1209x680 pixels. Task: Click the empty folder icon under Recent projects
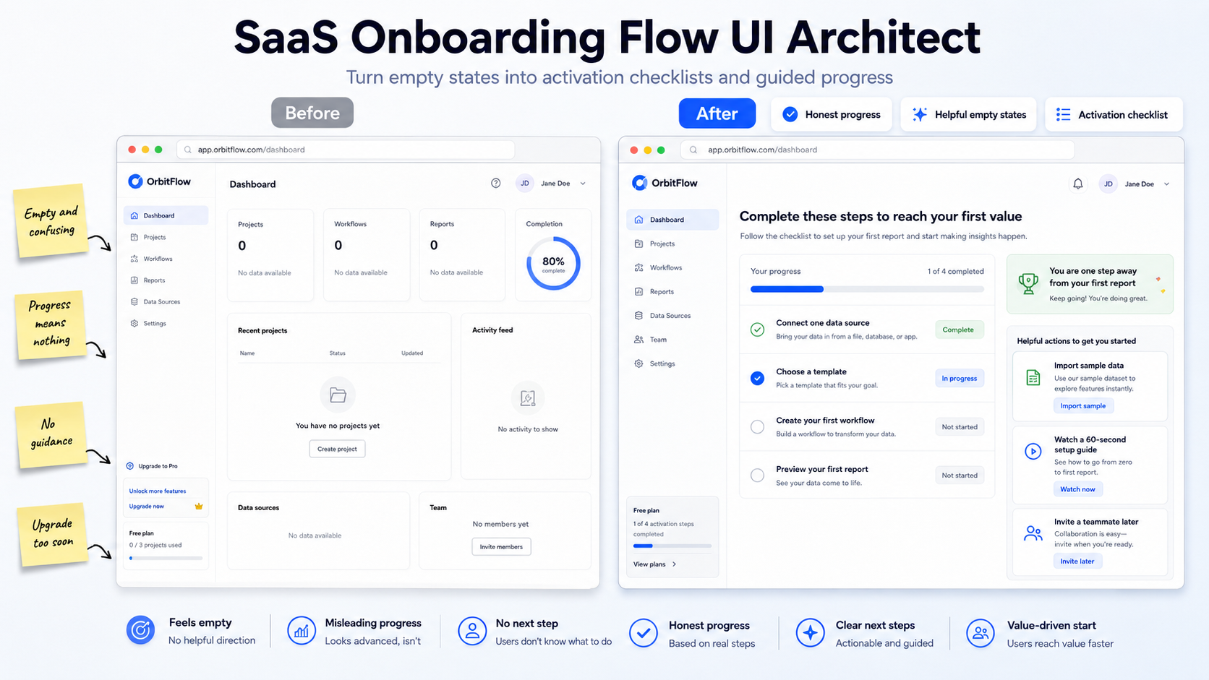point(338,395)
